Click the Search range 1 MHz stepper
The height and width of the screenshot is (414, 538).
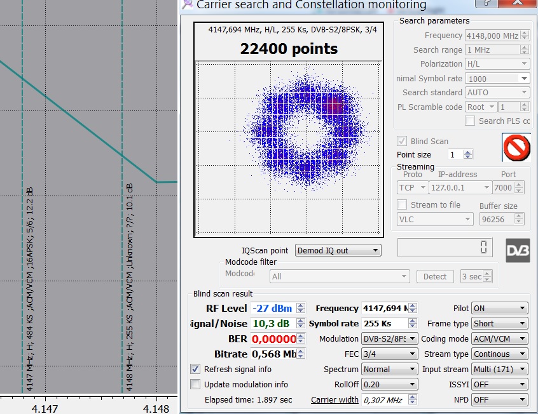[x=525, y=50]
